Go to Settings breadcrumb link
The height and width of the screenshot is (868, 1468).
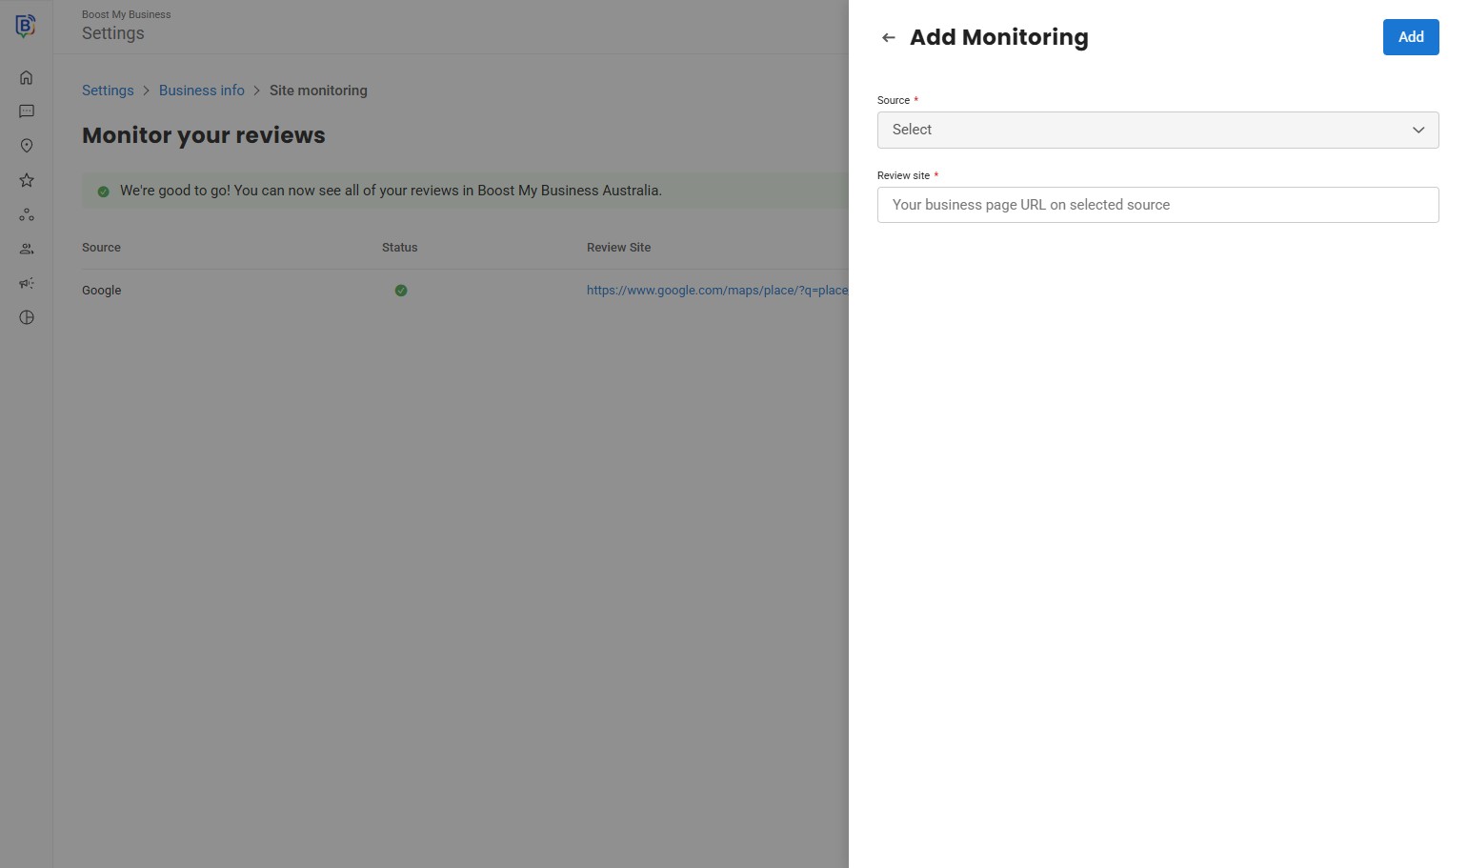point(108,91)
